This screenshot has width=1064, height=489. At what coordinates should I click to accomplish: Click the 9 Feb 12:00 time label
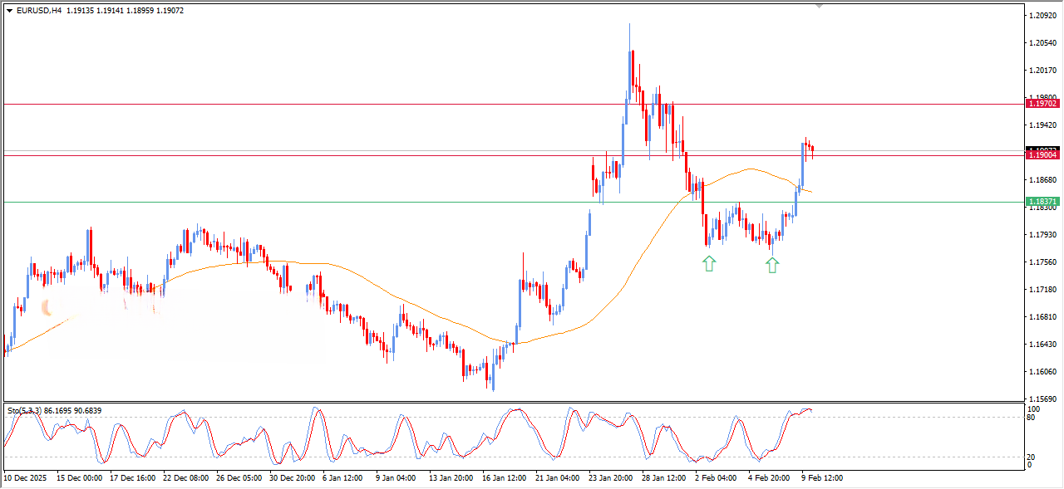tap(822, 478)
